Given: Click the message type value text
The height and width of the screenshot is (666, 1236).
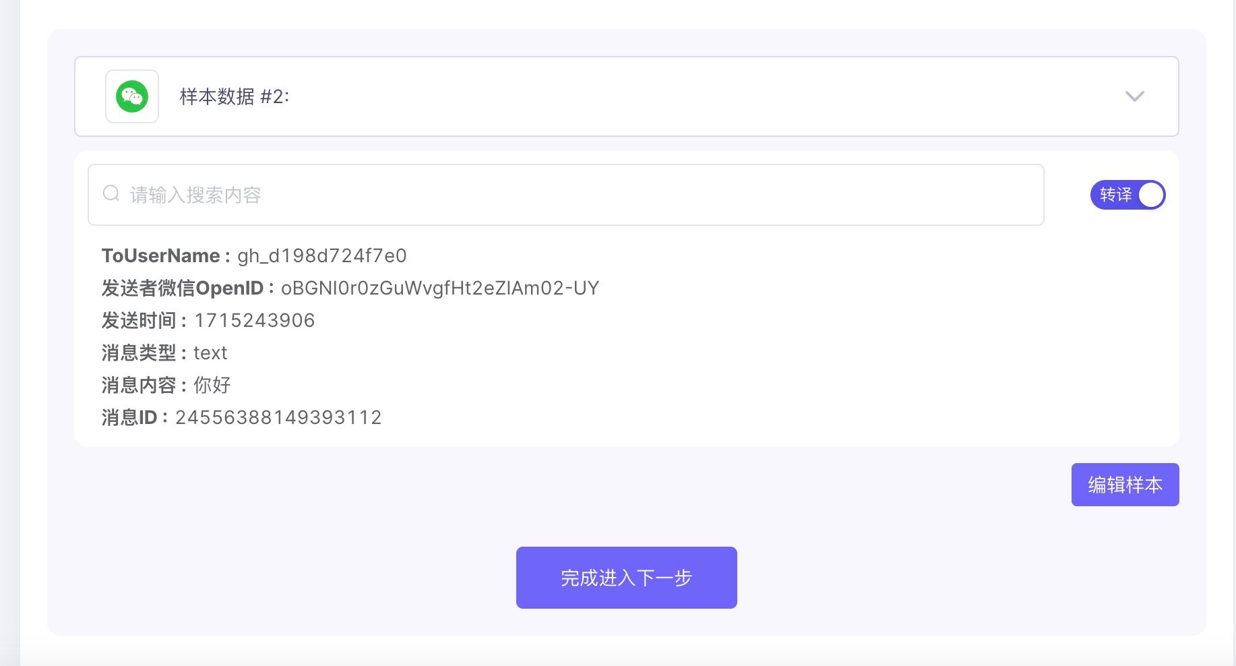Looking at the screenshot, I should point(210,353).
